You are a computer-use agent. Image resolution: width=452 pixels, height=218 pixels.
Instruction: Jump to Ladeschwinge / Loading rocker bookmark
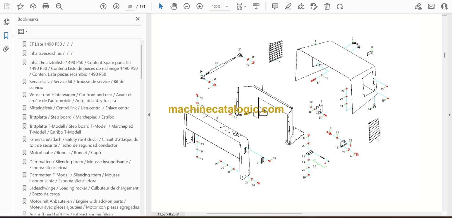click(x=84, y=191)
